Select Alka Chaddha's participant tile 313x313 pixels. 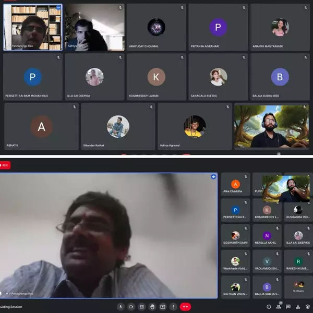(x=236, y=185)
